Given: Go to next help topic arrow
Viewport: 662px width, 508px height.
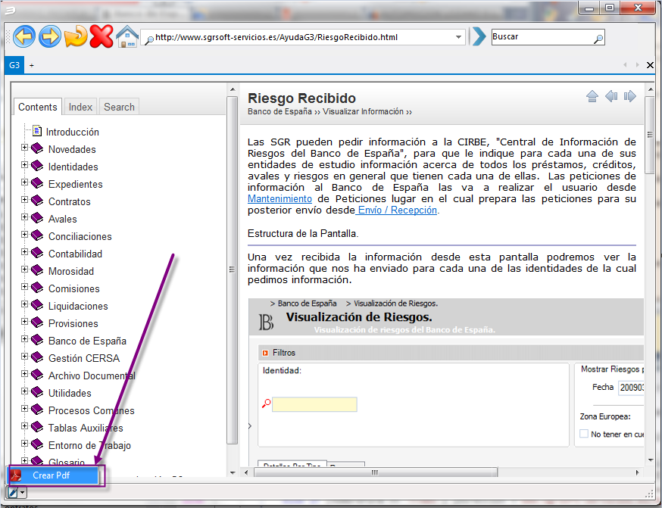Looking at the screenshot, I should (629, 97).
